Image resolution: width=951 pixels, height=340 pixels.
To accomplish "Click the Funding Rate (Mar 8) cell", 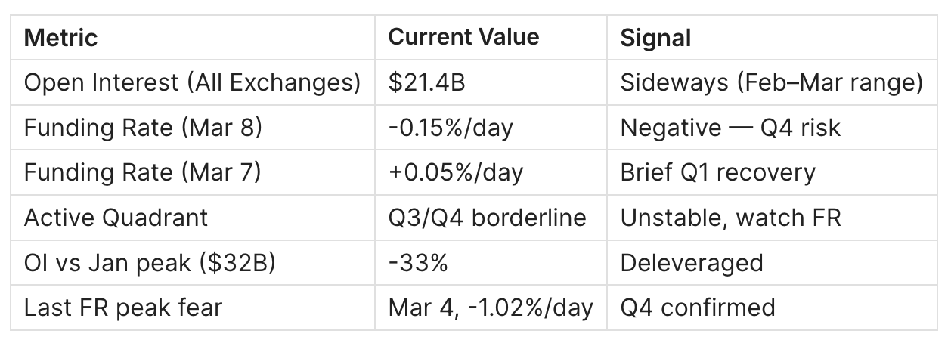I will (143, 128).
